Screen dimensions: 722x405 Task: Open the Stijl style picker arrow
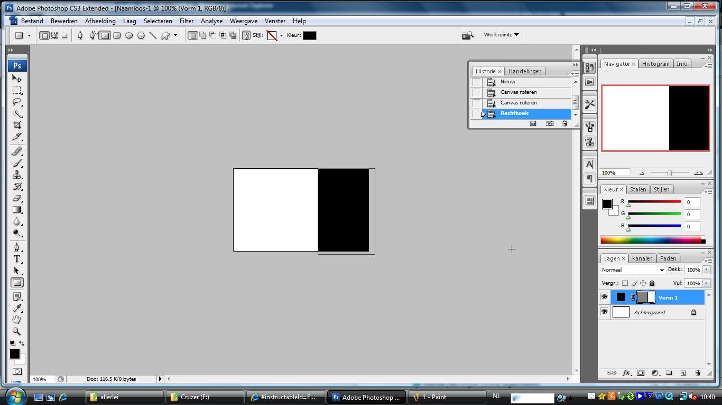pyautogui.click(x=281, y=35)
